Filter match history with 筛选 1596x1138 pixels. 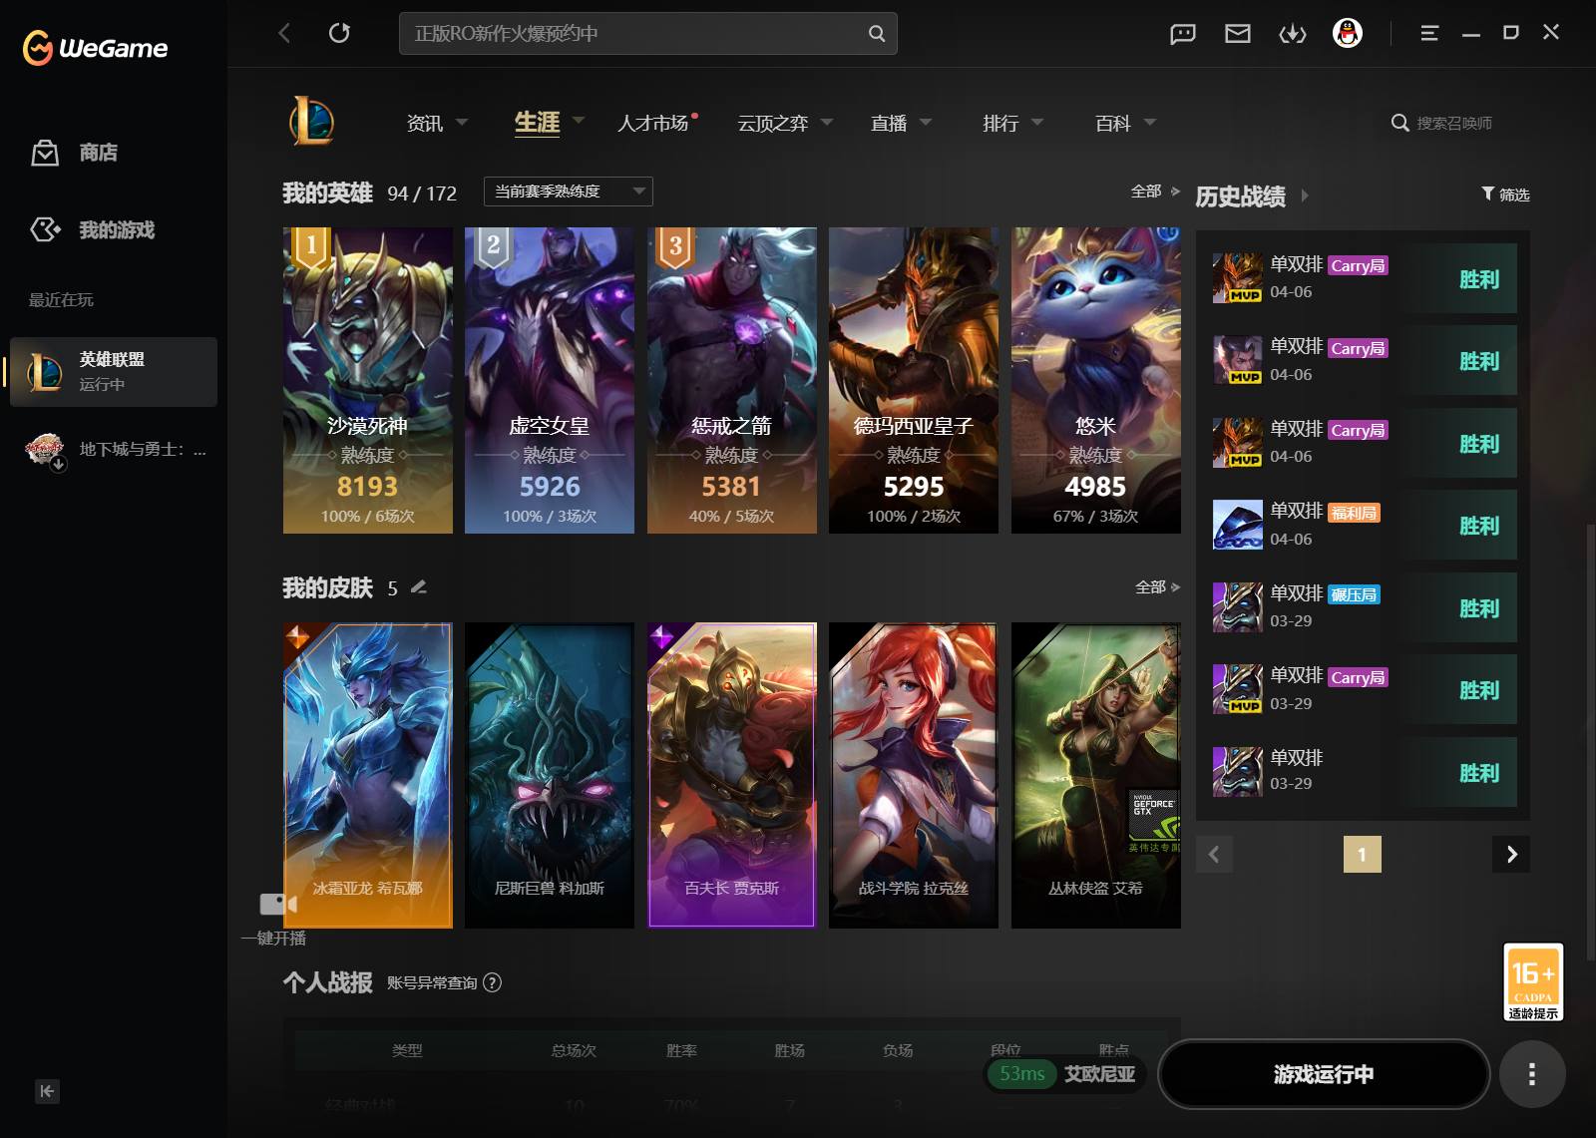pyautogui.click(x=1505, y=194)
